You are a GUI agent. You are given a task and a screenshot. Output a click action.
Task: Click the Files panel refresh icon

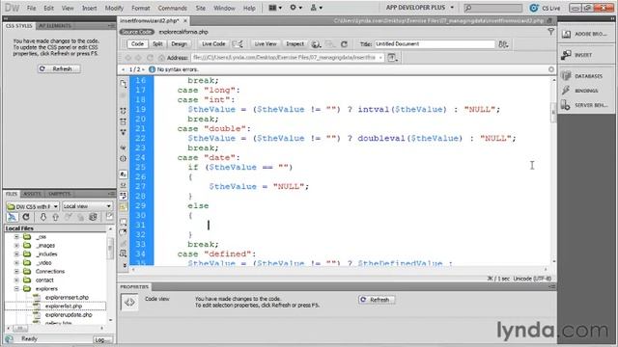[x=26, y=217]
